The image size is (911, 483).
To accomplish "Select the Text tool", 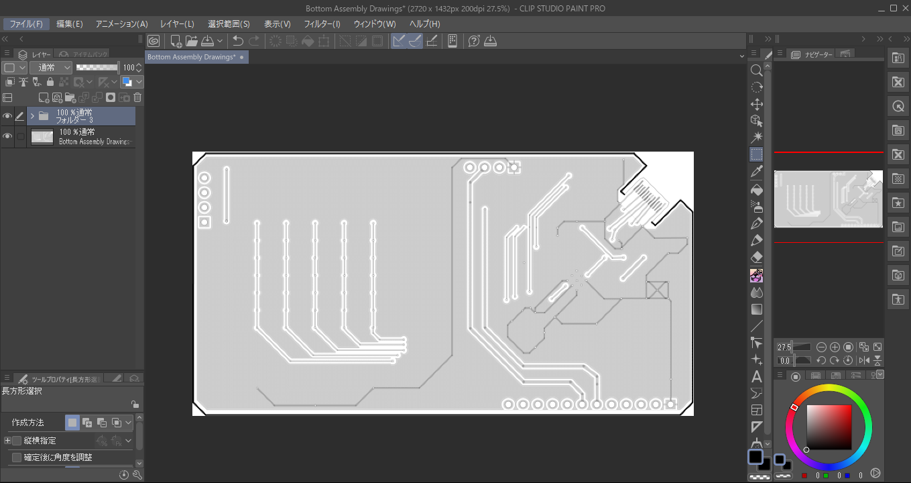I will pos(756,377).
